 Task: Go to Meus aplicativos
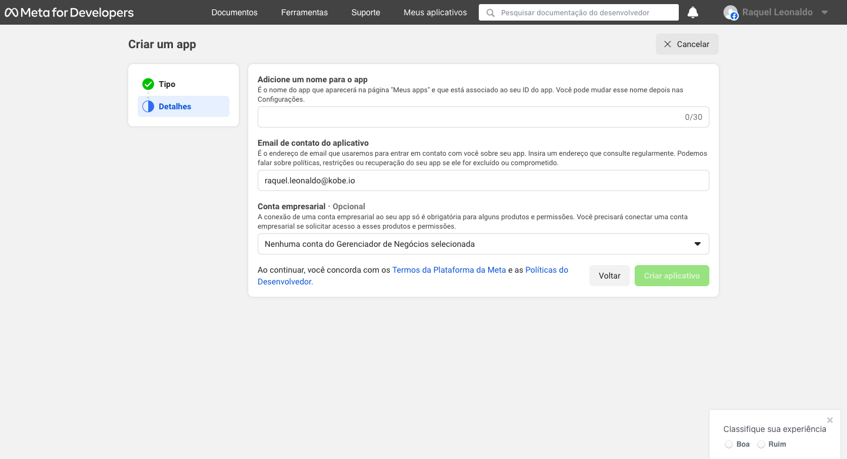pyautogui.click(x=435, y=12)
